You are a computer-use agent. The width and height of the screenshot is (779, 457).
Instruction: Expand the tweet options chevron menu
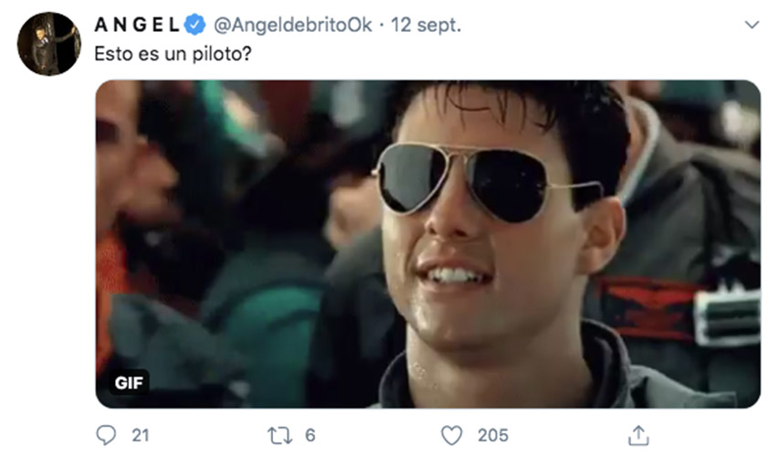753,25
